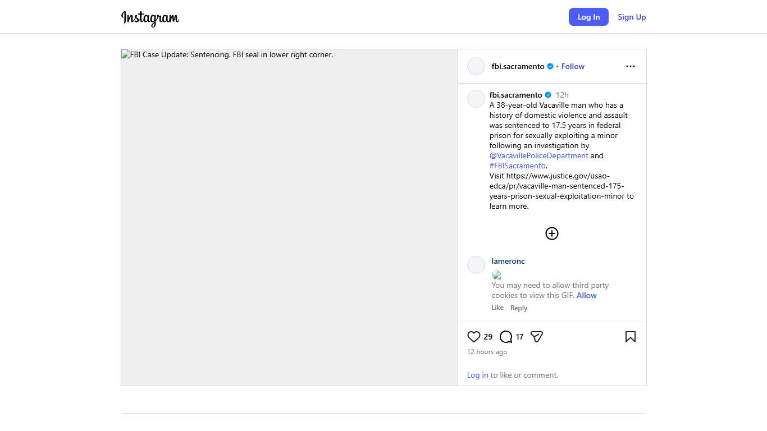Share the post with paper plane icon
Screen dimensions: 767x431
tap(537, 337)
